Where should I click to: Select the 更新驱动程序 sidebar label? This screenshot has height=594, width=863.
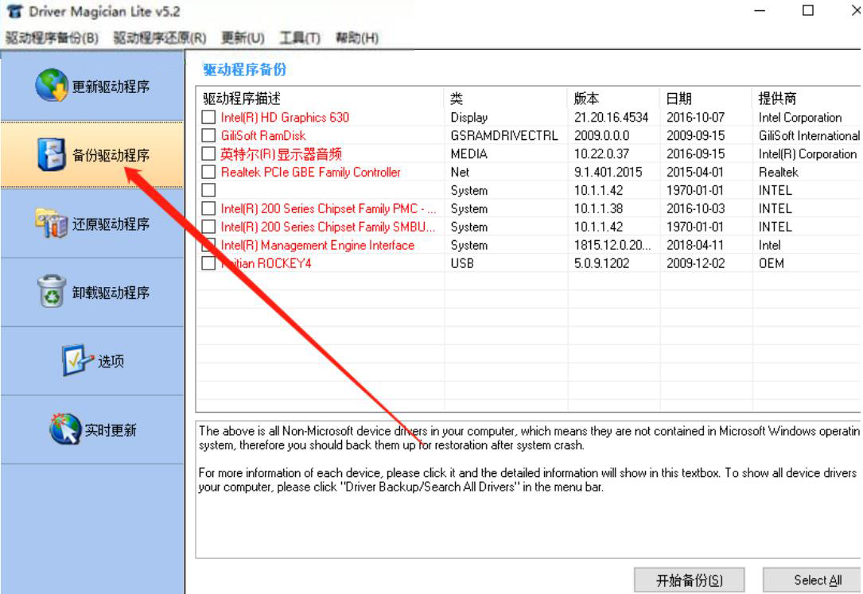click(x=111, y=87)
